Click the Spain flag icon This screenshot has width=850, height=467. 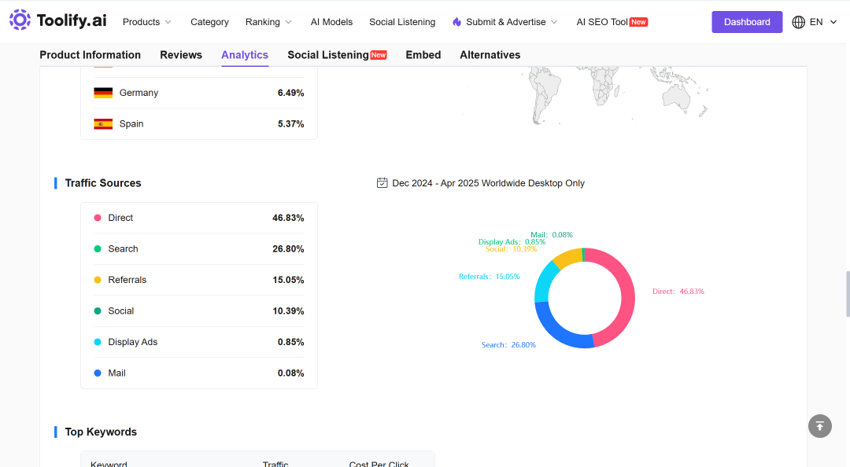103,124
